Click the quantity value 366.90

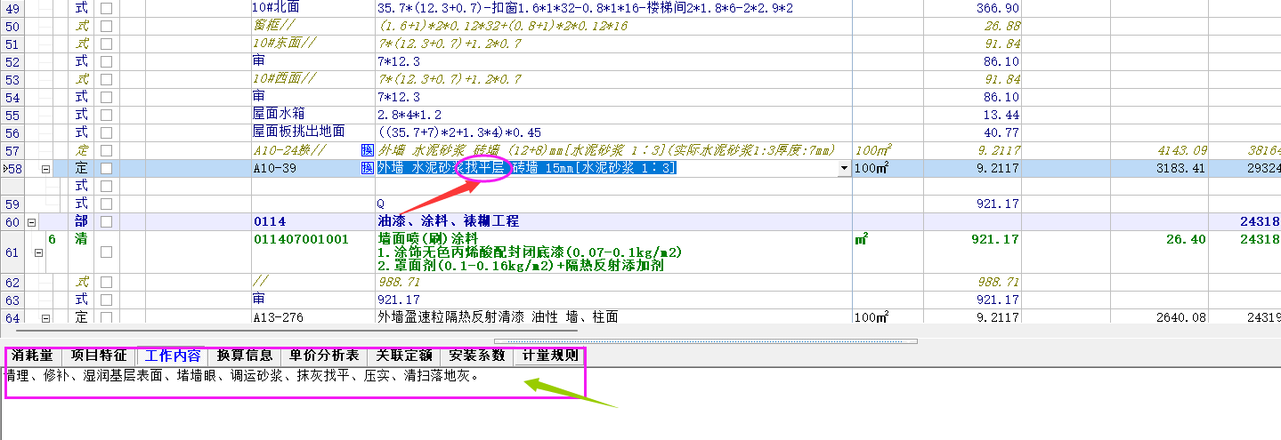coord(998,8)
